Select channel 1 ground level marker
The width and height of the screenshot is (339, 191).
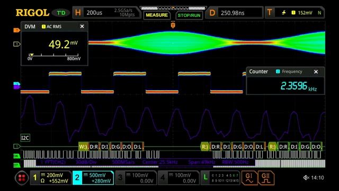tap(16, 44)
